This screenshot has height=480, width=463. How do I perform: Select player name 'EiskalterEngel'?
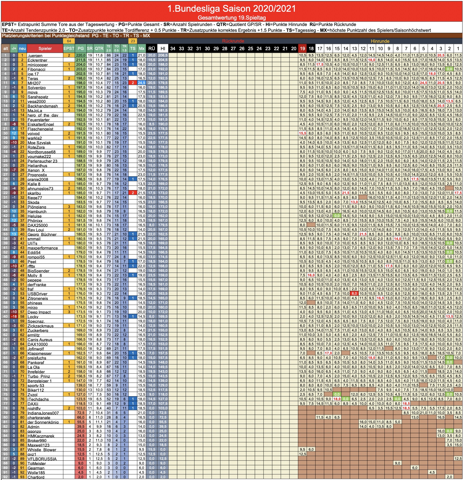pos(41,124)
